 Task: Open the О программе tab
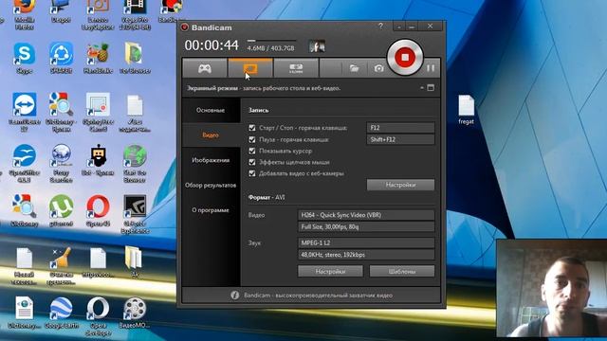pos(211,210)
